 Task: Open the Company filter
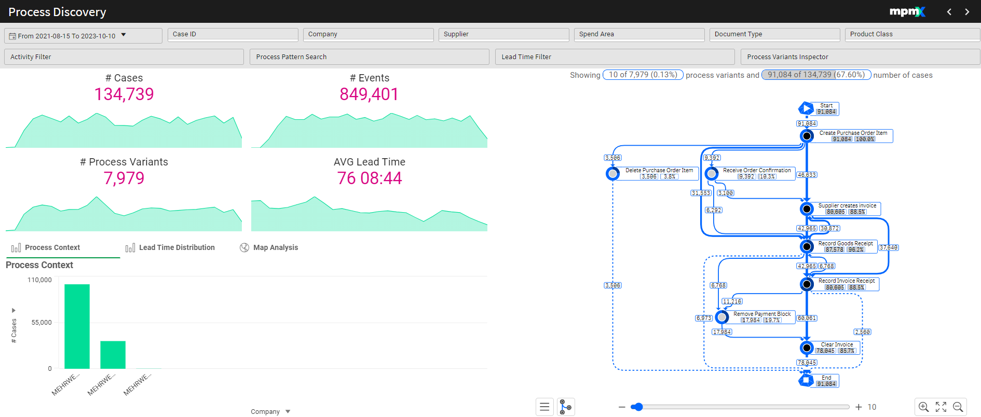(368, 34)
